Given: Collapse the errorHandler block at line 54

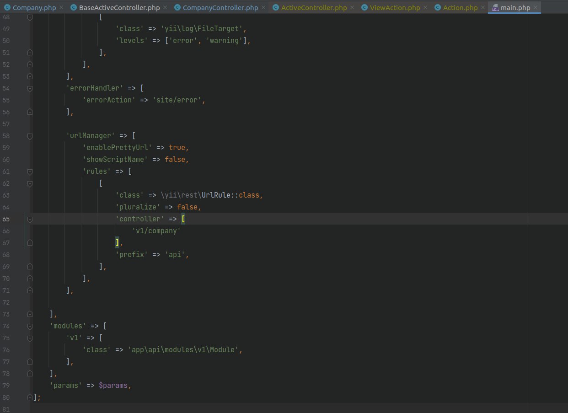Looking at the screenshot, I should pos(30,88).
